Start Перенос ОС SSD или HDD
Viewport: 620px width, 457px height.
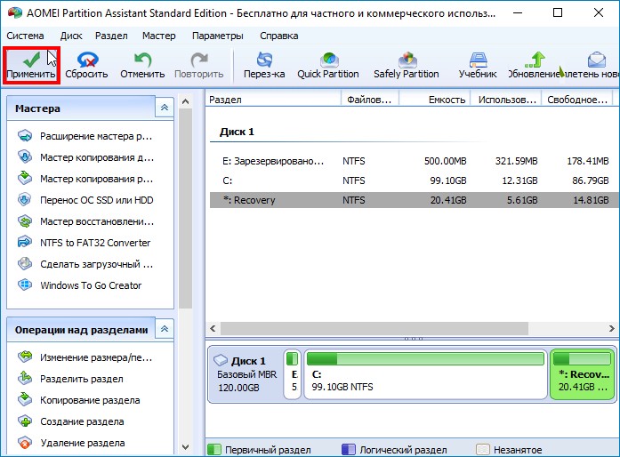tap(85, 200)
